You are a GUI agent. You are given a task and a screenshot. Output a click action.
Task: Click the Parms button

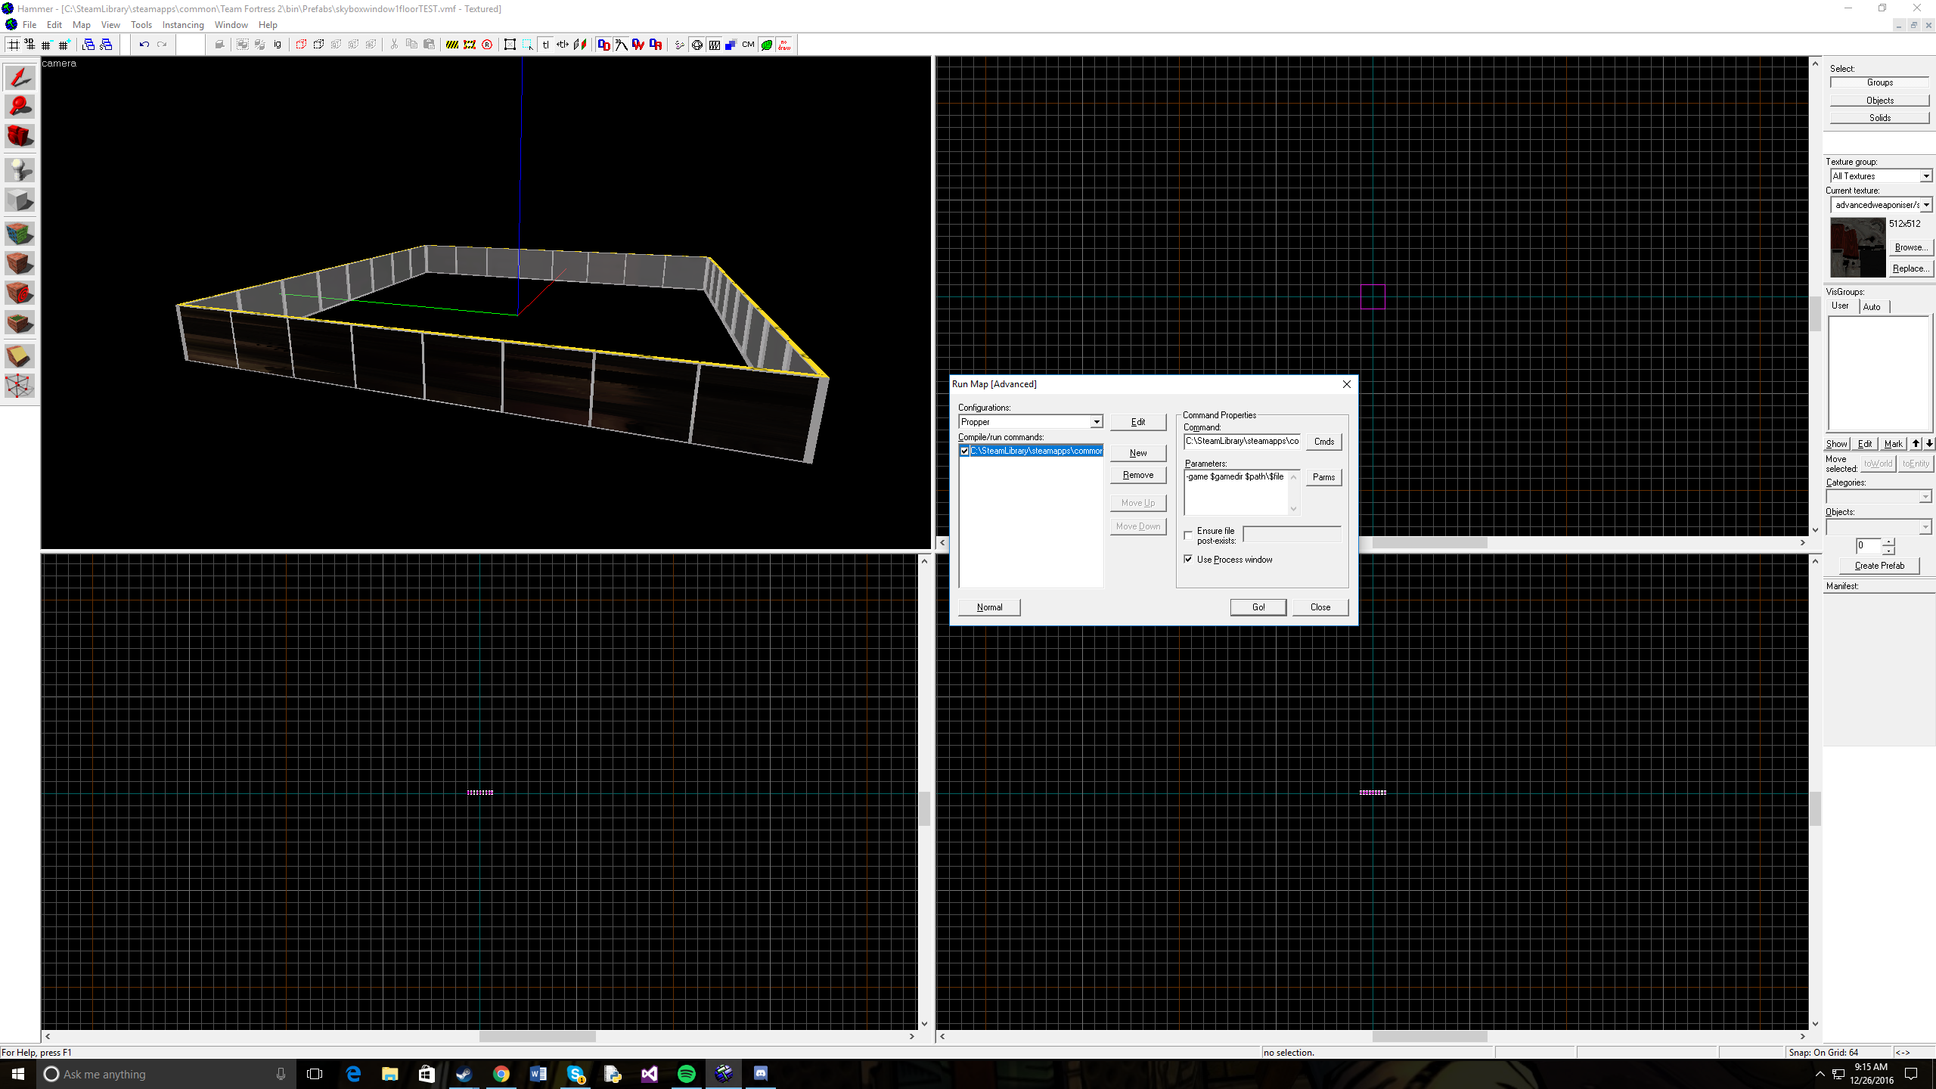(x=1324, y=477)
